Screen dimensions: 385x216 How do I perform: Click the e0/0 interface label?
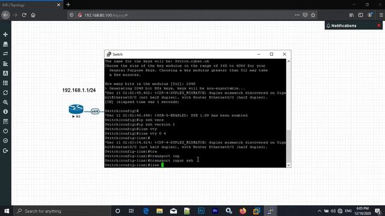coord(95,112)
